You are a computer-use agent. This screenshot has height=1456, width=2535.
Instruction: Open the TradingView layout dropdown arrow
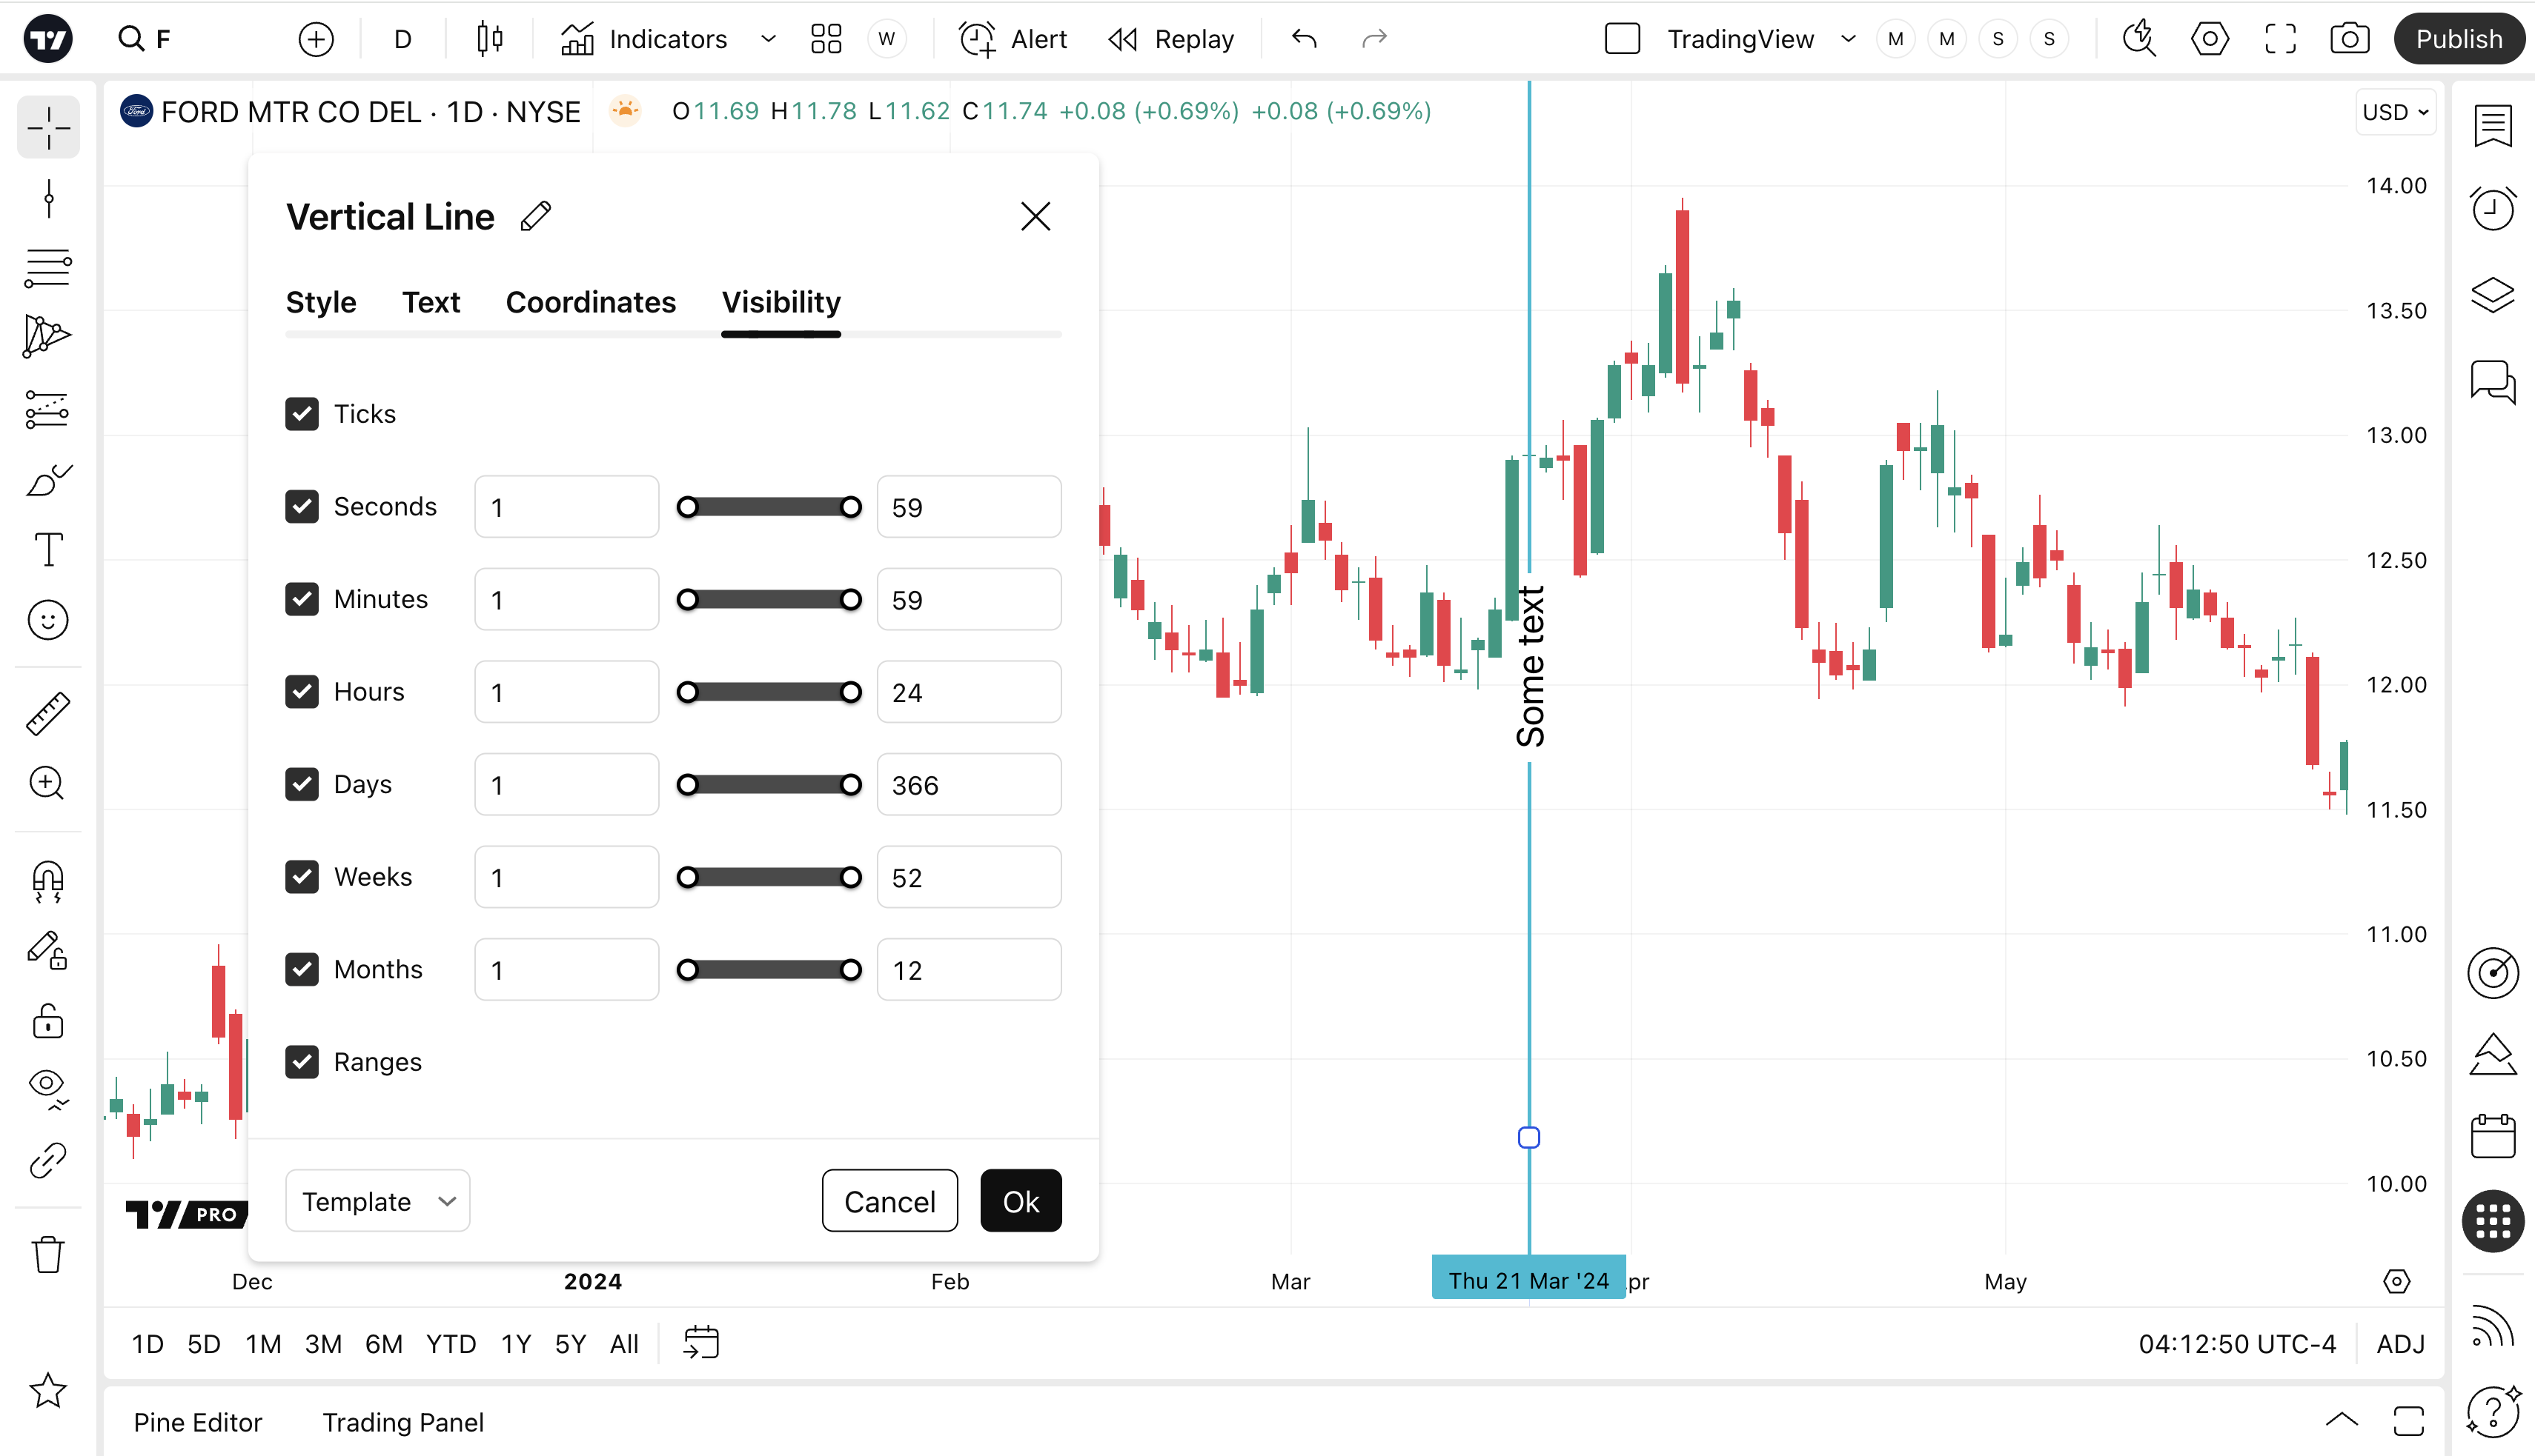[1847, 39]
